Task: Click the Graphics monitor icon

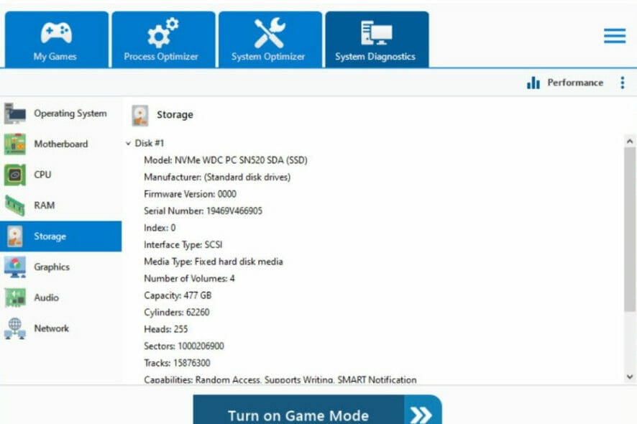Action: [15, 267]
